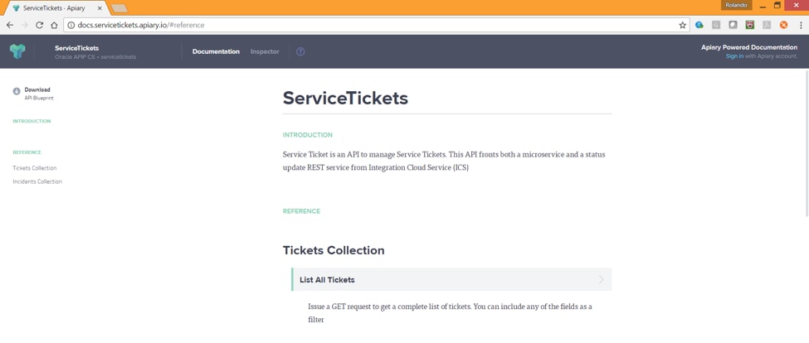
Task: Bookmark this page with the star icon
Action: click(683, 25)
